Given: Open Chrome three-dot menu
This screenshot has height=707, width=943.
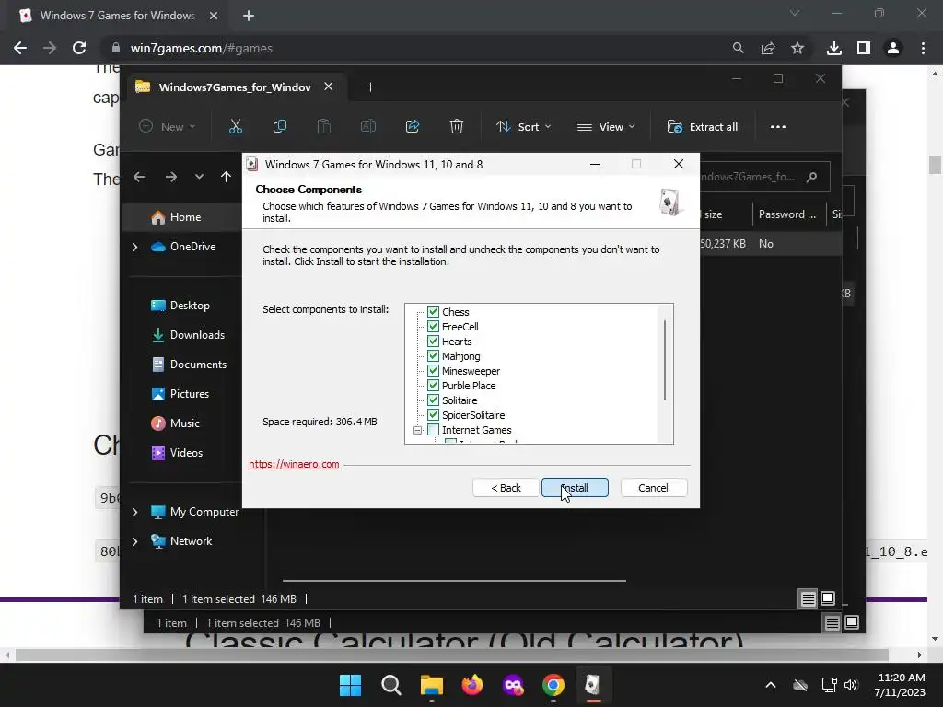Looking at the screenshot, I should pos(923,48).
